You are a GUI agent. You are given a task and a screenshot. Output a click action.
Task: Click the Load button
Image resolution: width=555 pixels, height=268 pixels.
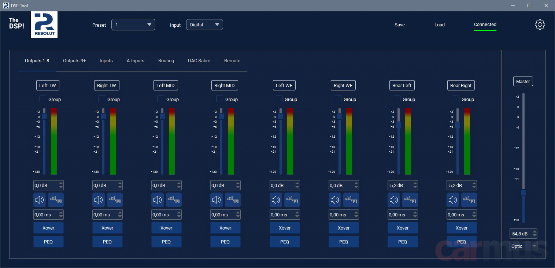pyautogui.click(x=440, y=25)
